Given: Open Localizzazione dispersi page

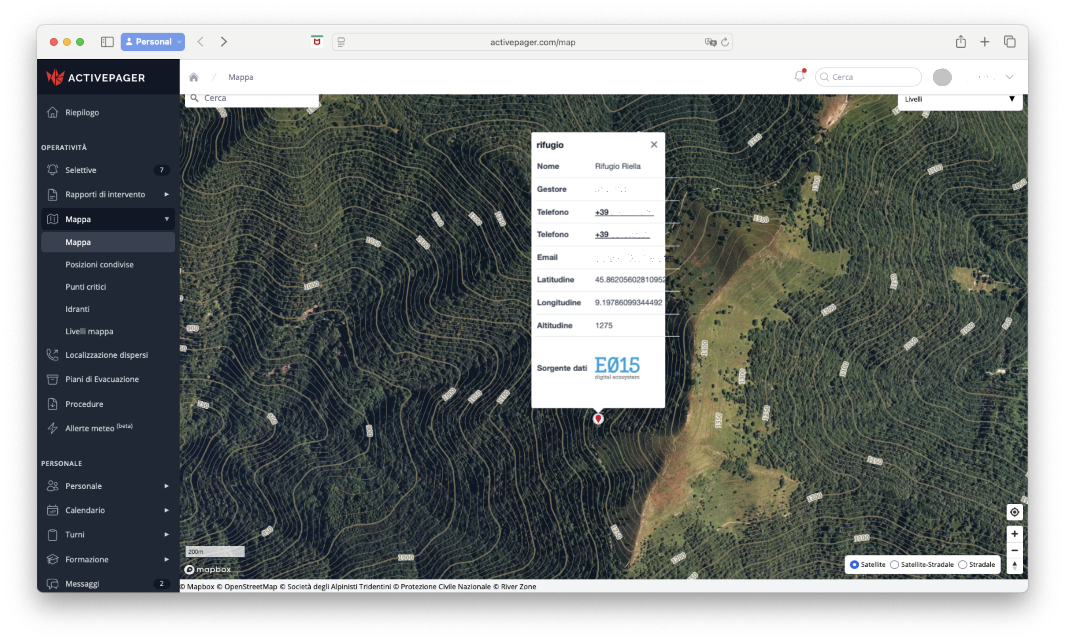Looking at the screenshot, I should click(106, 355).
